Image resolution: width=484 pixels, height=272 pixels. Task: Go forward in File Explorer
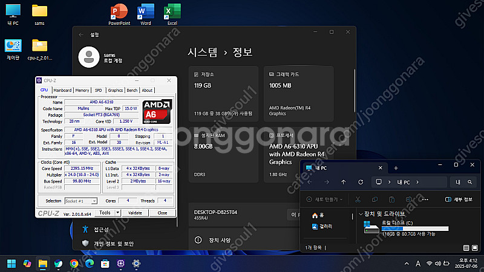click(327, 183)
